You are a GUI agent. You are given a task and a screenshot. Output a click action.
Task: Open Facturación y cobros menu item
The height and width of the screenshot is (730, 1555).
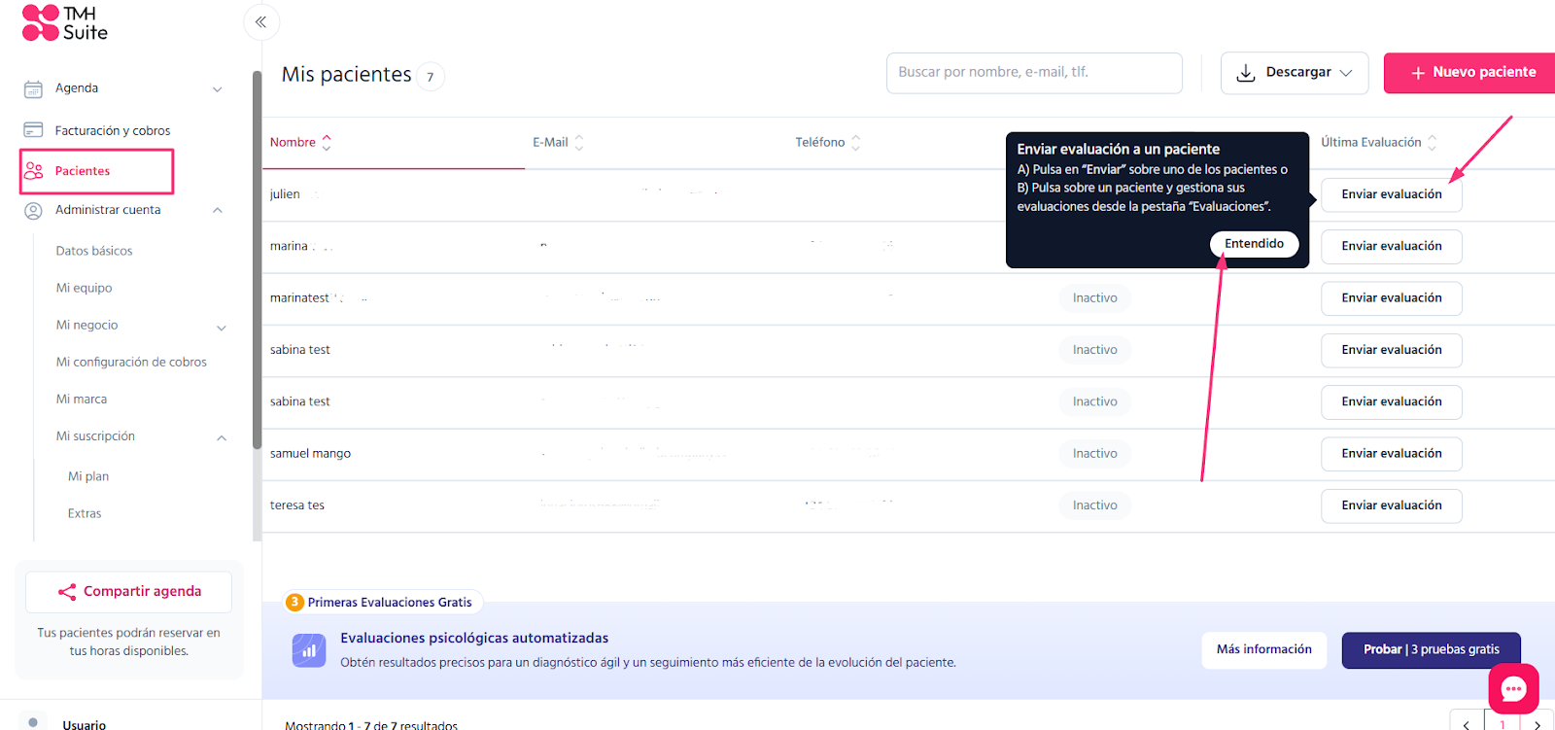(112, 130)
